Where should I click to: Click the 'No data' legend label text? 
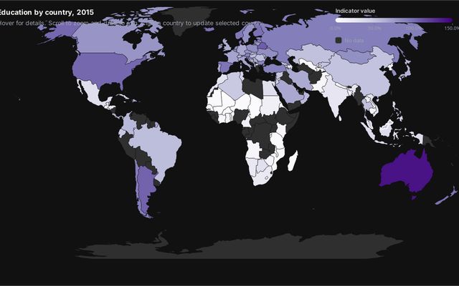(354, 41)
